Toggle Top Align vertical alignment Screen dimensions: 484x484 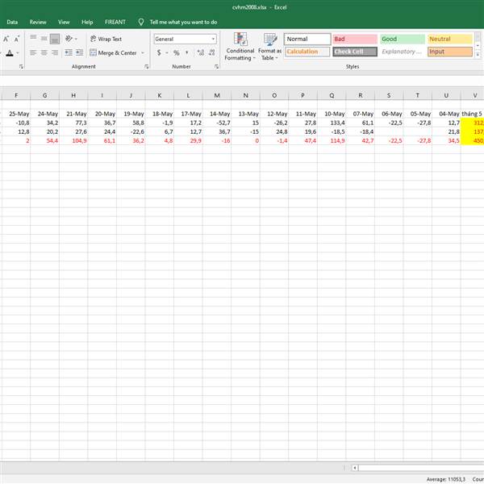pyautogui.click(x=34, y=39)
